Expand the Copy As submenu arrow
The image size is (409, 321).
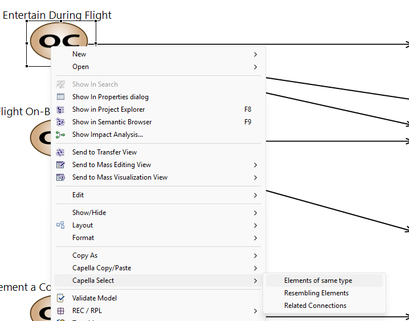point(255,255)
